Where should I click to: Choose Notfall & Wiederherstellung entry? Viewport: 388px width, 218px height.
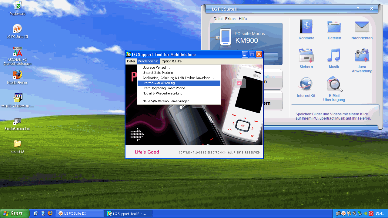click(x=179, y=93)
